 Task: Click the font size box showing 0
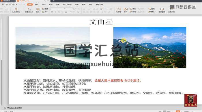tap(69, 9)
